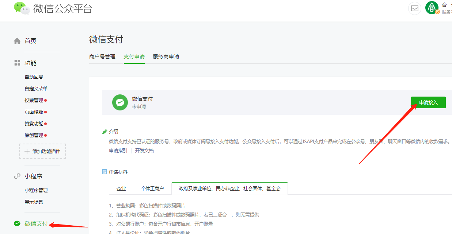Click the 功能 section heading

31,63
